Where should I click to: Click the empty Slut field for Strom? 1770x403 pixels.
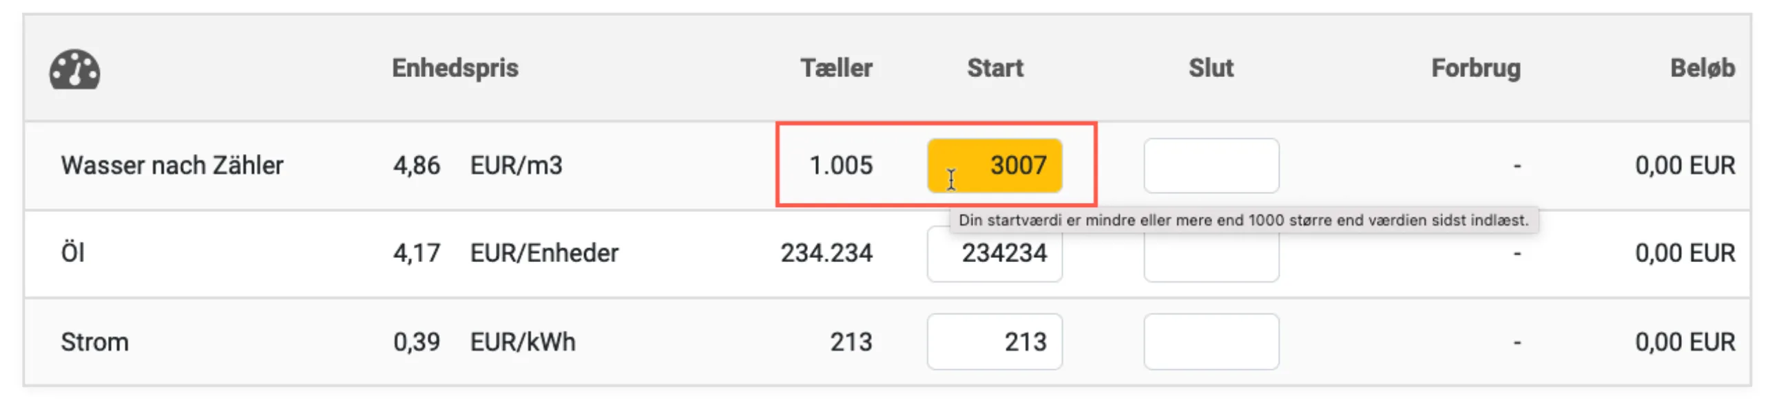point(1210,342)
